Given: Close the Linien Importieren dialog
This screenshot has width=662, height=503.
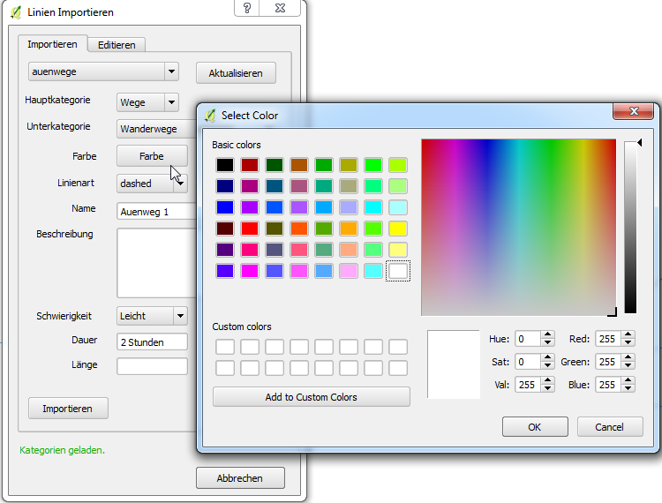Looking at the screenshot, I should (x=280, y=8).
